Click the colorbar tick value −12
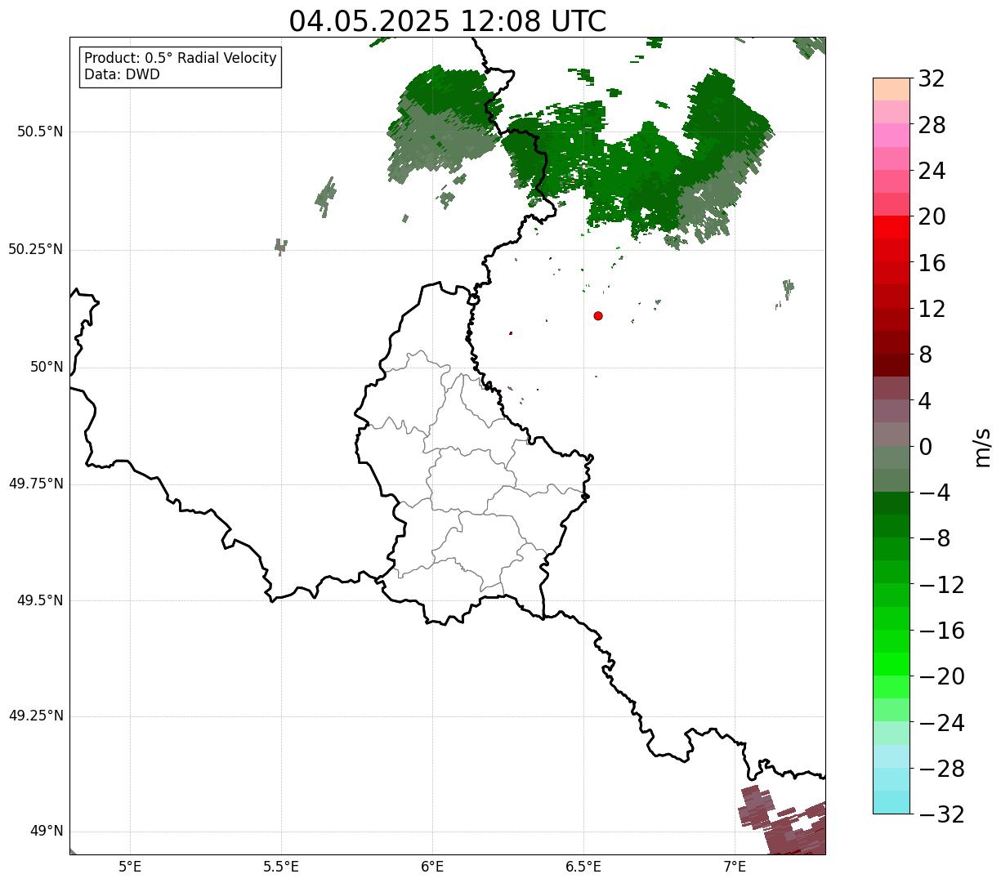The image size is (1001, 883). (x=941, y=585)
